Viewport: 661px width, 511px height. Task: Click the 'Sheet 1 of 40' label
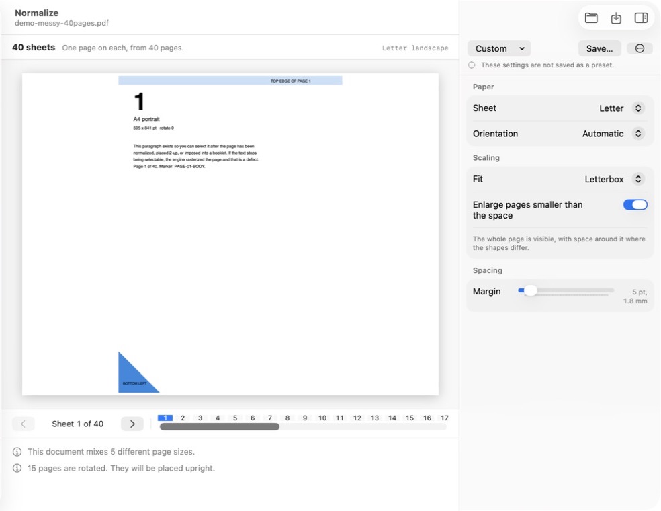[77, 424]
